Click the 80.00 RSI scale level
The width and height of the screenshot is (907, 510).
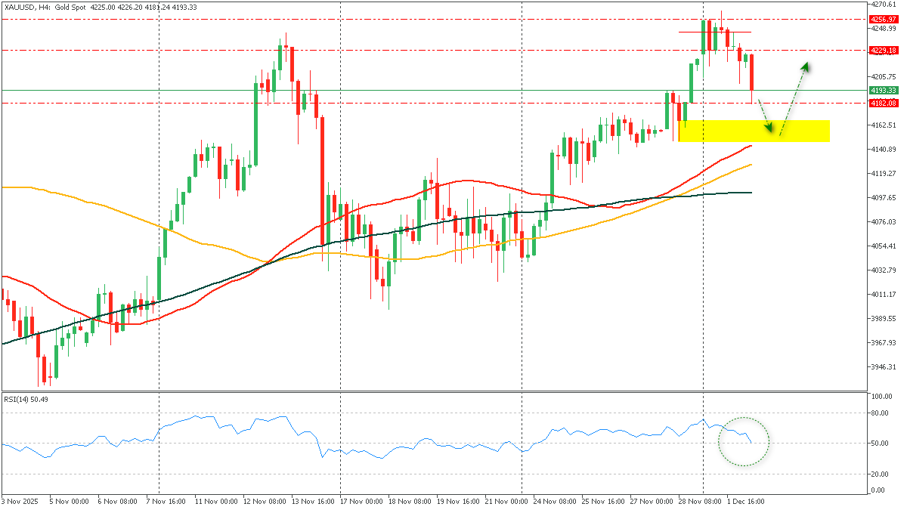(x=878, y=413)
